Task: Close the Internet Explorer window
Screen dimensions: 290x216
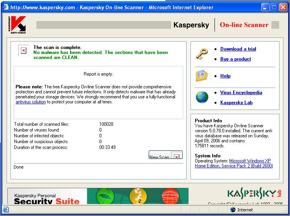Action: pyautogui.click(x=283, y=7)
